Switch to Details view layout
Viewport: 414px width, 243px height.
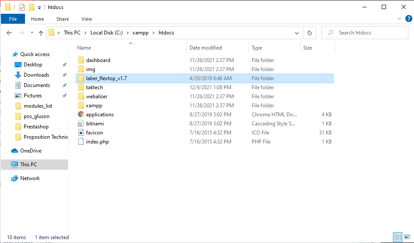pyautogui.click(x=398, y=237)
